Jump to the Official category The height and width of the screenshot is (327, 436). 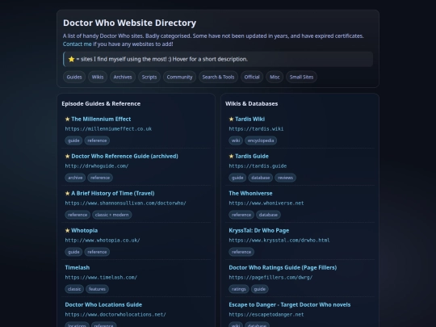(x=252, y=77)
